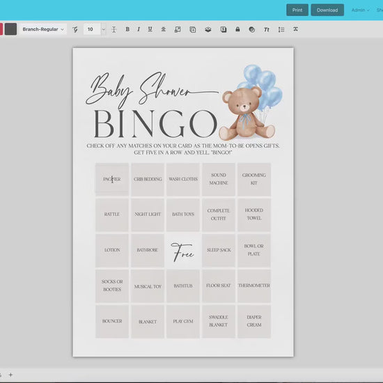Select the SOUND MACHINE bingo cell
383x383 pixels.
[219, 179]
